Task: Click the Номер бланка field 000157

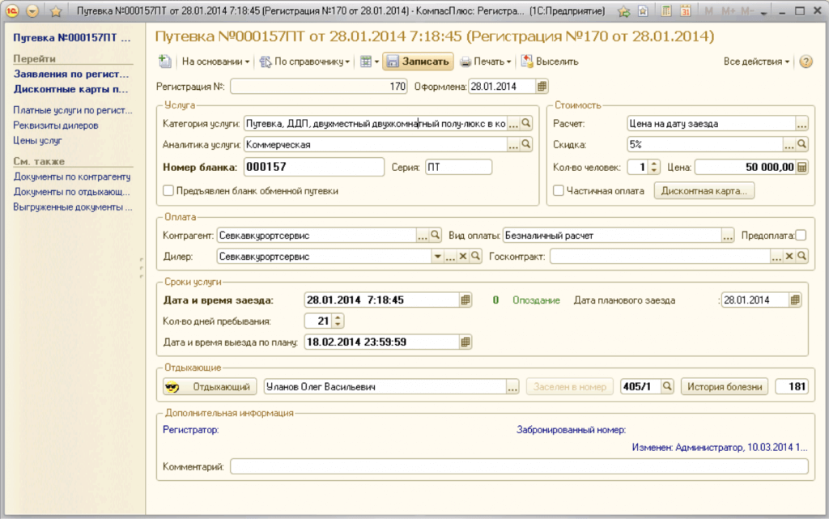Action: tap(313, 167)
